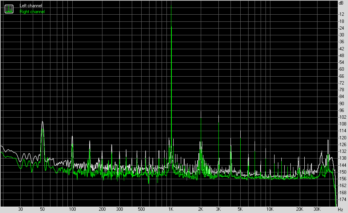Select the green "Right channel" legend label
The height and width of the screenshot is (213, 348).
tap(32, 12)
